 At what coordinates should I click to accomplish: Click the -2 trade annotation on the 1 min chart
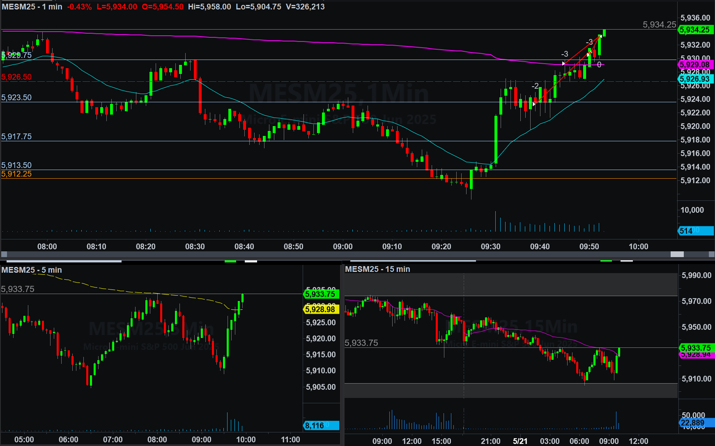[535, 86]
